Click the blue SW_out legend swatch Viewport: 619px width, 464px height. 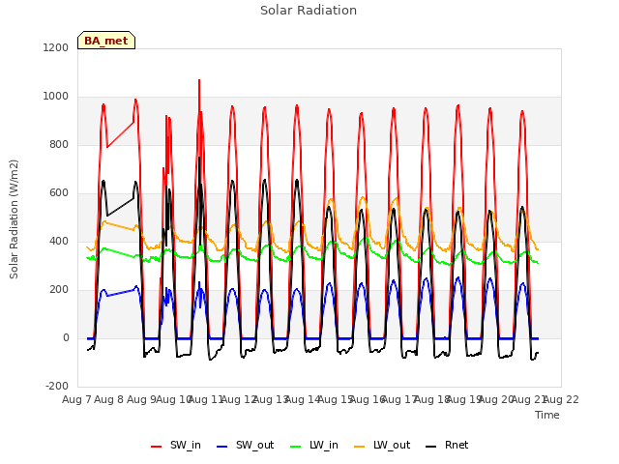click(x=222, y=447)
